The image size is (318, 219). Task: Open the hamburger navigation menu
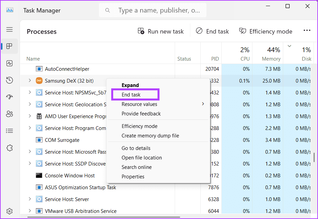point(9,29)
